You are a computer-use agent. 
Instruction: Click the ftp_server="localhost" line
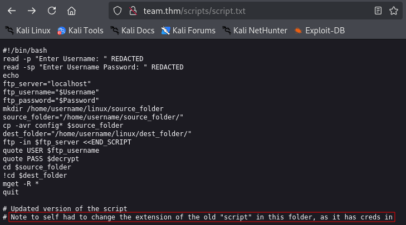point(47,84)
